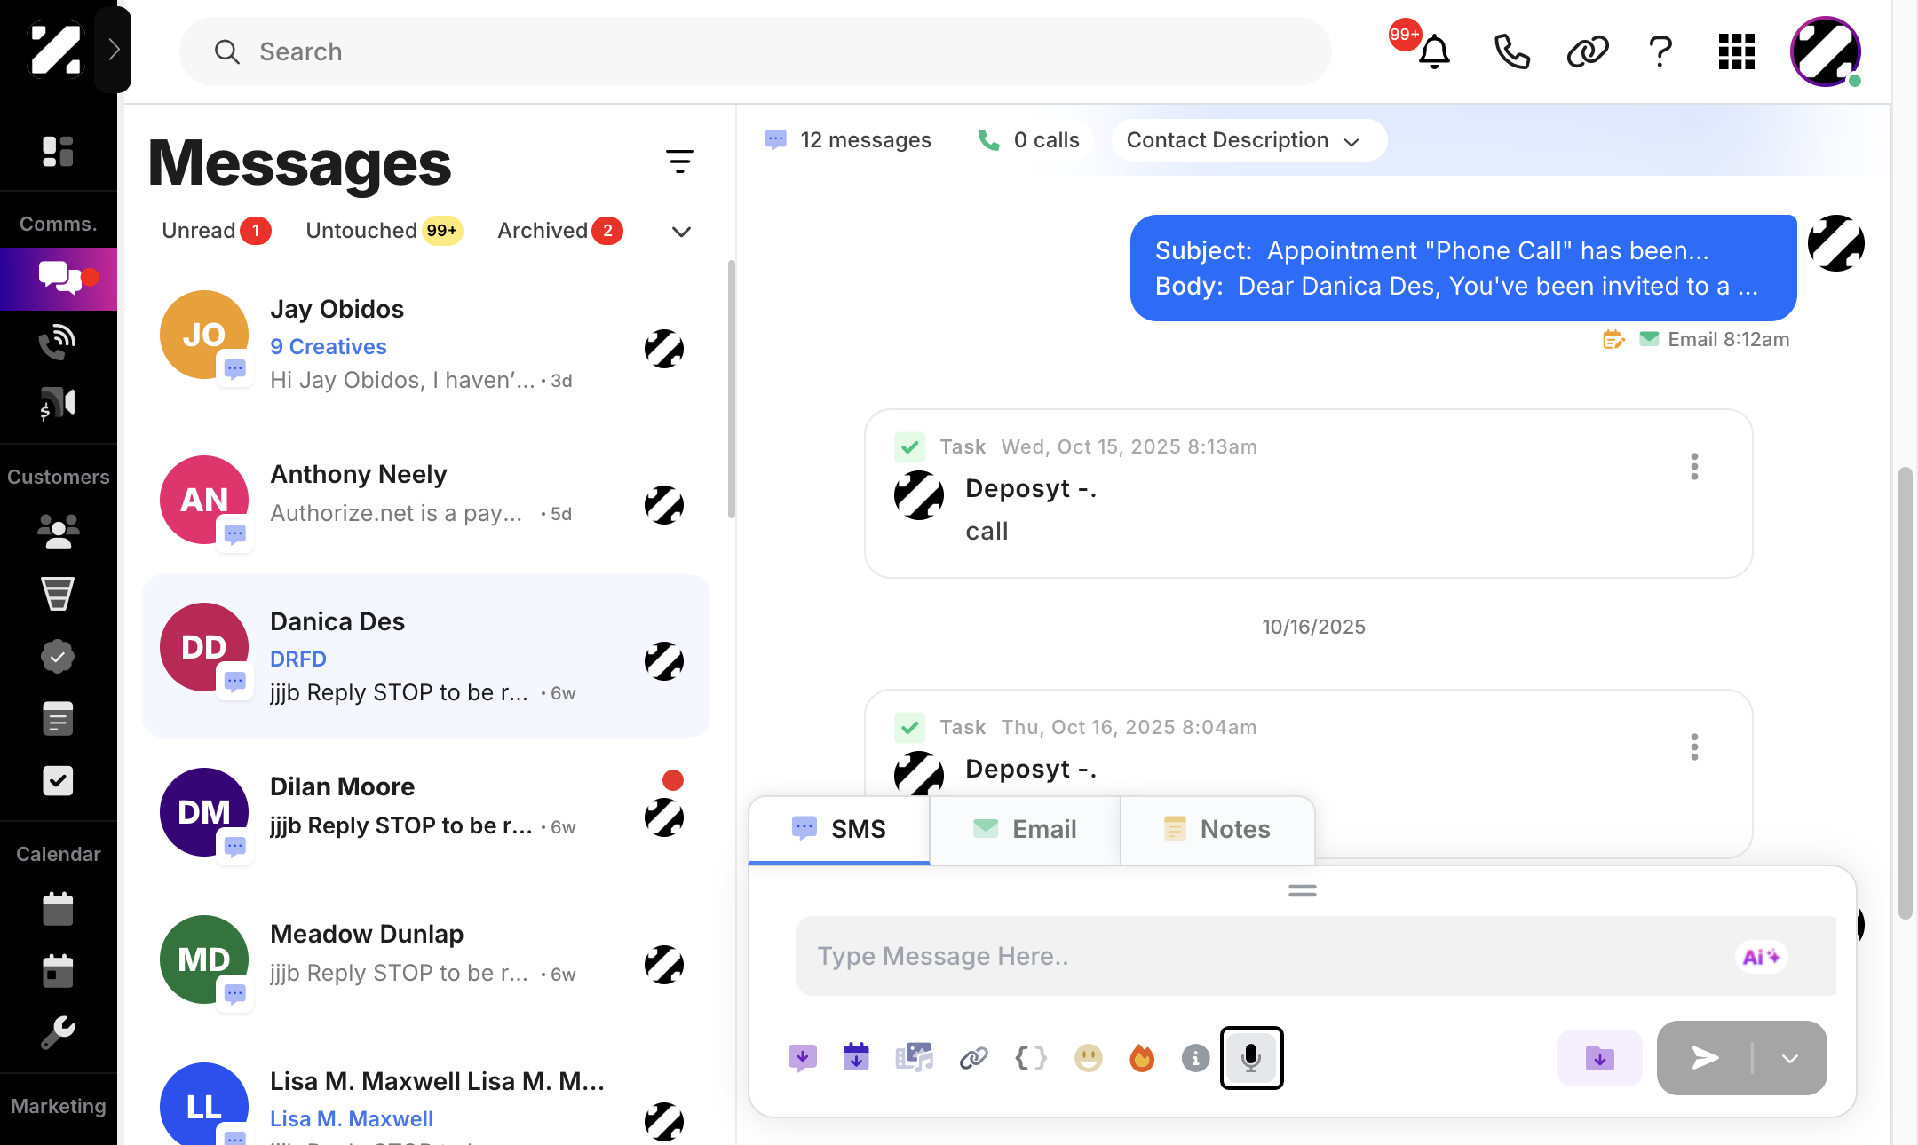Click the fire icon in composer toolbar

point(1142,1057)
